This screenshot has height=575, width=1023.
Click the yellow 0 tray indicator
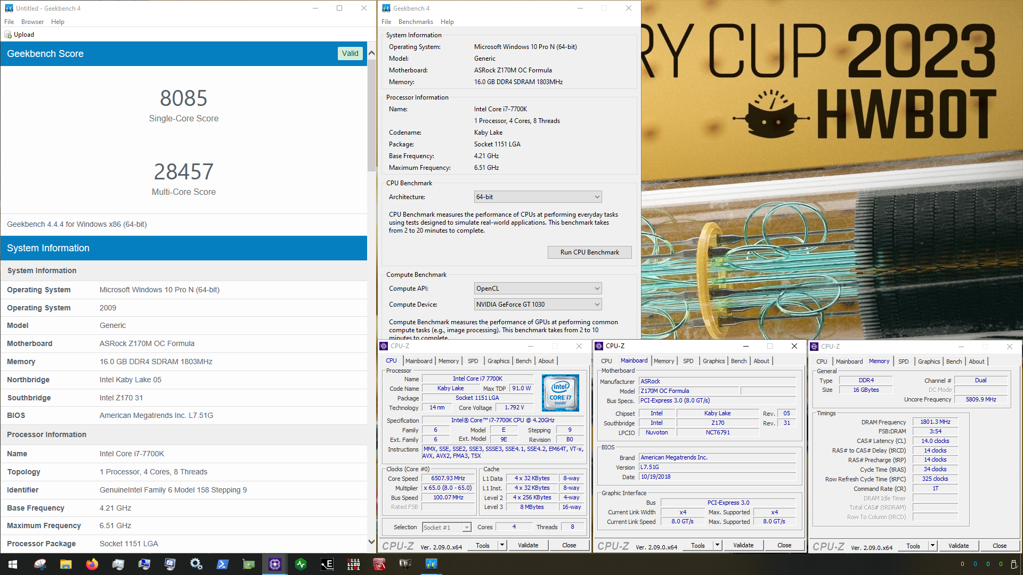click(962, 564)
